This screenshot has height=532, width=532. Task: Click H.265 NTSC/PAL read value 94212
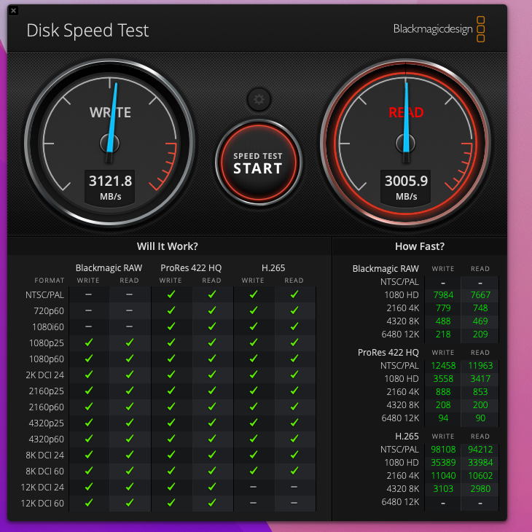tap(480, 450)
